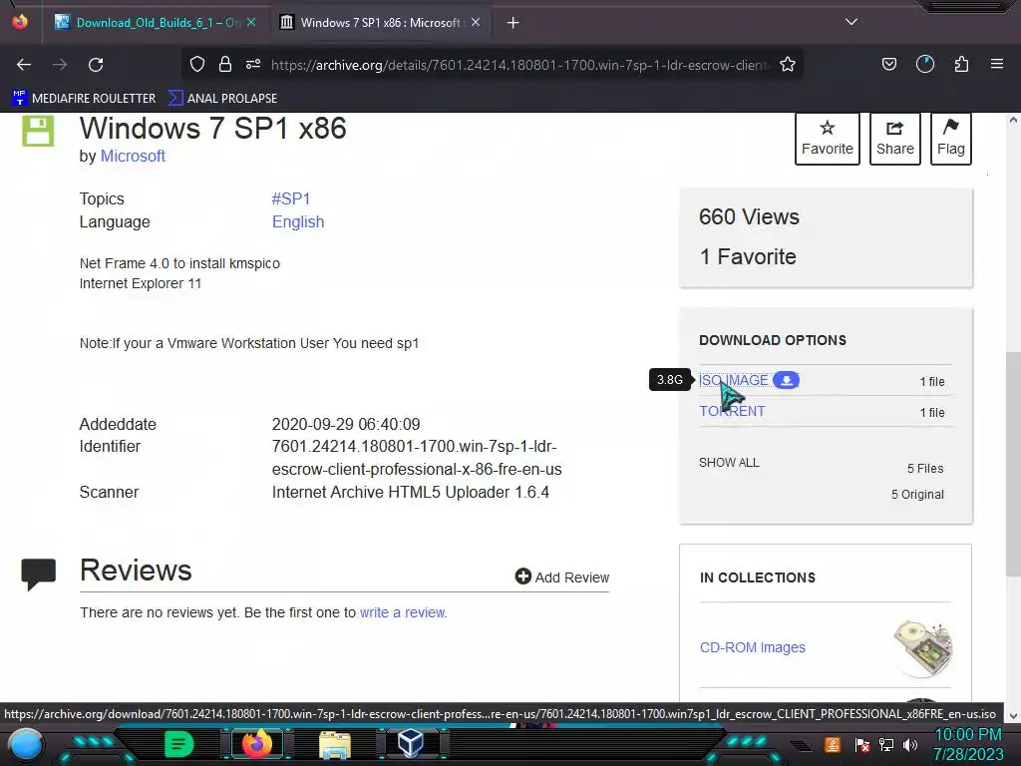Flag this item with the Flag button
The image size is (1021, 766).
(x=950, y=138)
